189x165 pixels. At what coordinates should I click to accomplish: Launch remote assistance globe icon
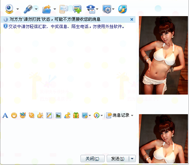click(122, 9)
